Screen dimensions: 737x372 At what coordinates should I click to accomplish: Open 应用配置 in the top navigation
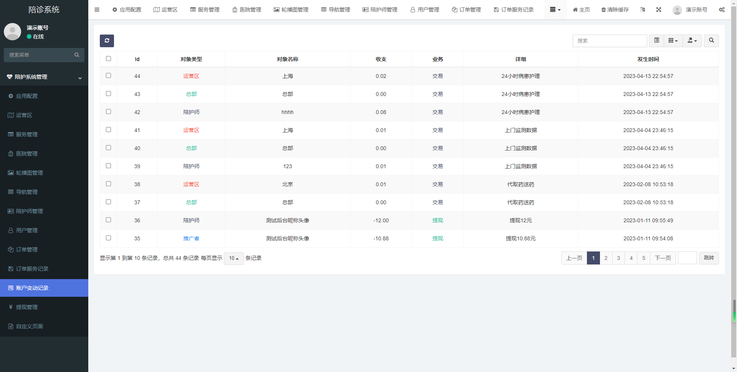click(127, 10)
